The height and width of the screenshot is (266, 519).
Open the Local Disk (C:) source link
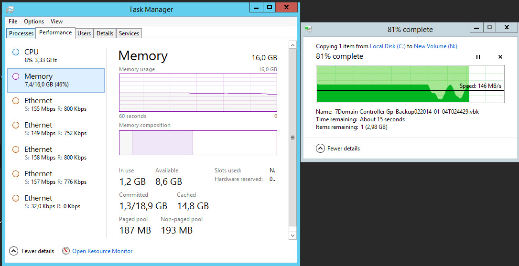click(388, 46)
